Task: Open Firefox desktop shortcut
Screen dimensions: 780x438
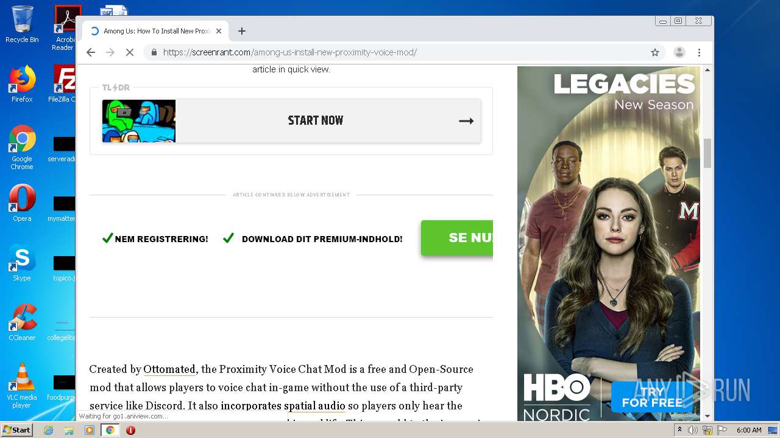Action: [x=22, y=84]
